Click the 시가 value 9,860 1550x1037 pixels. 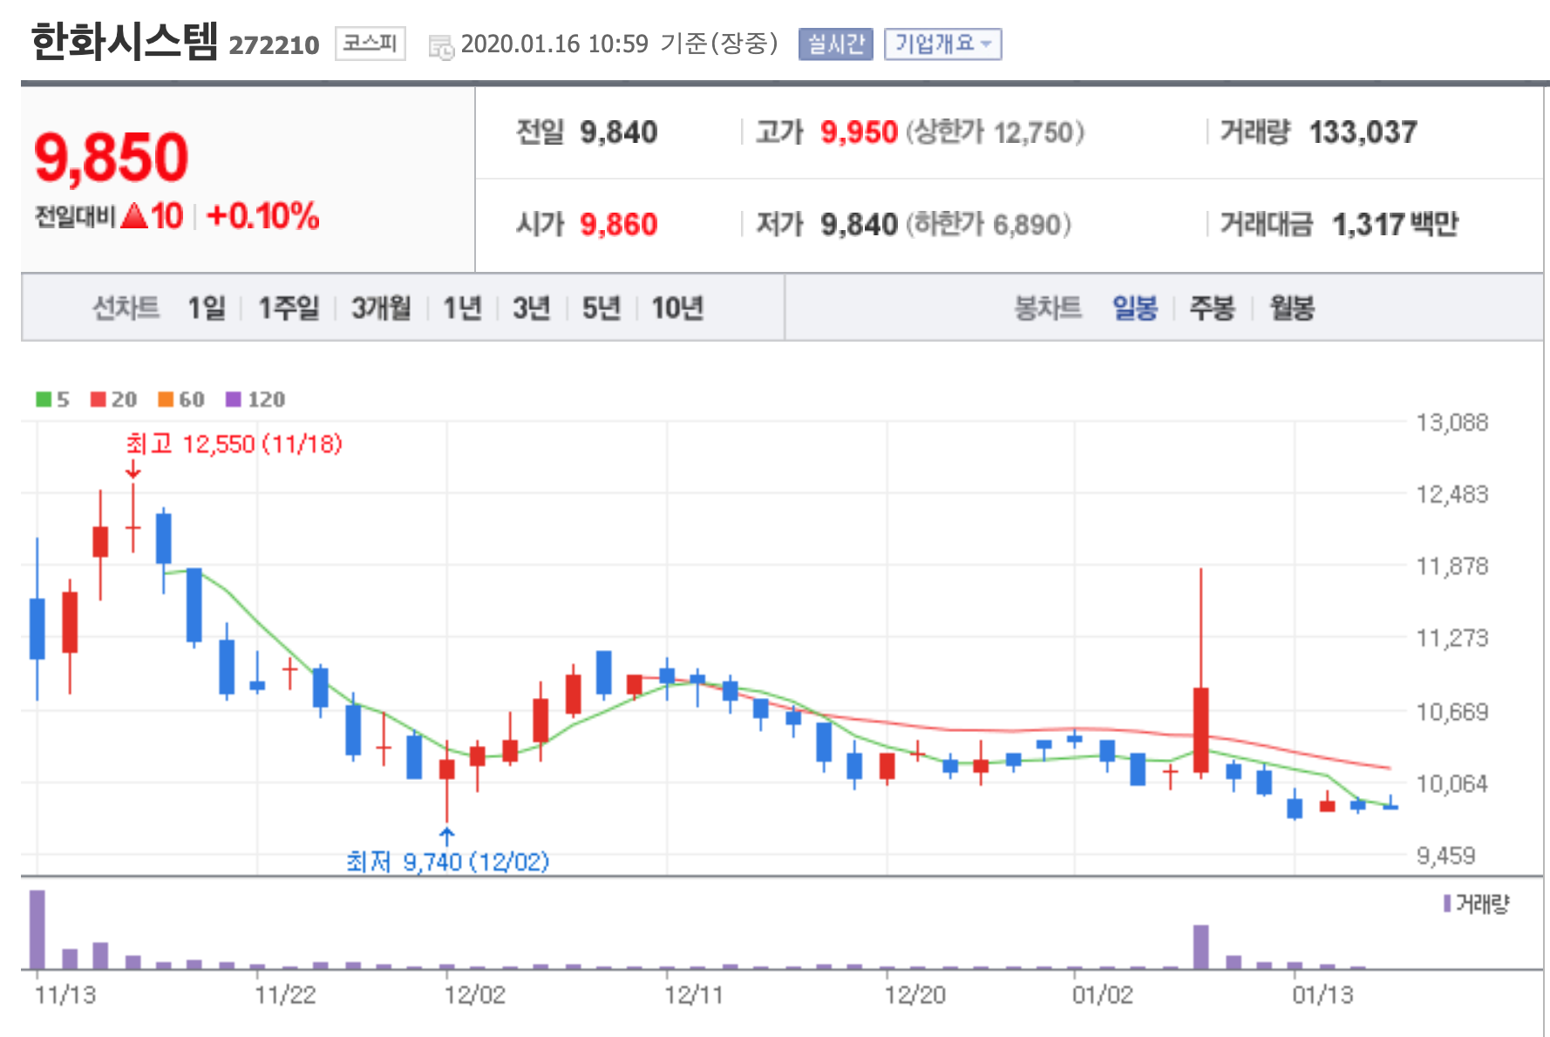click(x=618, y=225)
